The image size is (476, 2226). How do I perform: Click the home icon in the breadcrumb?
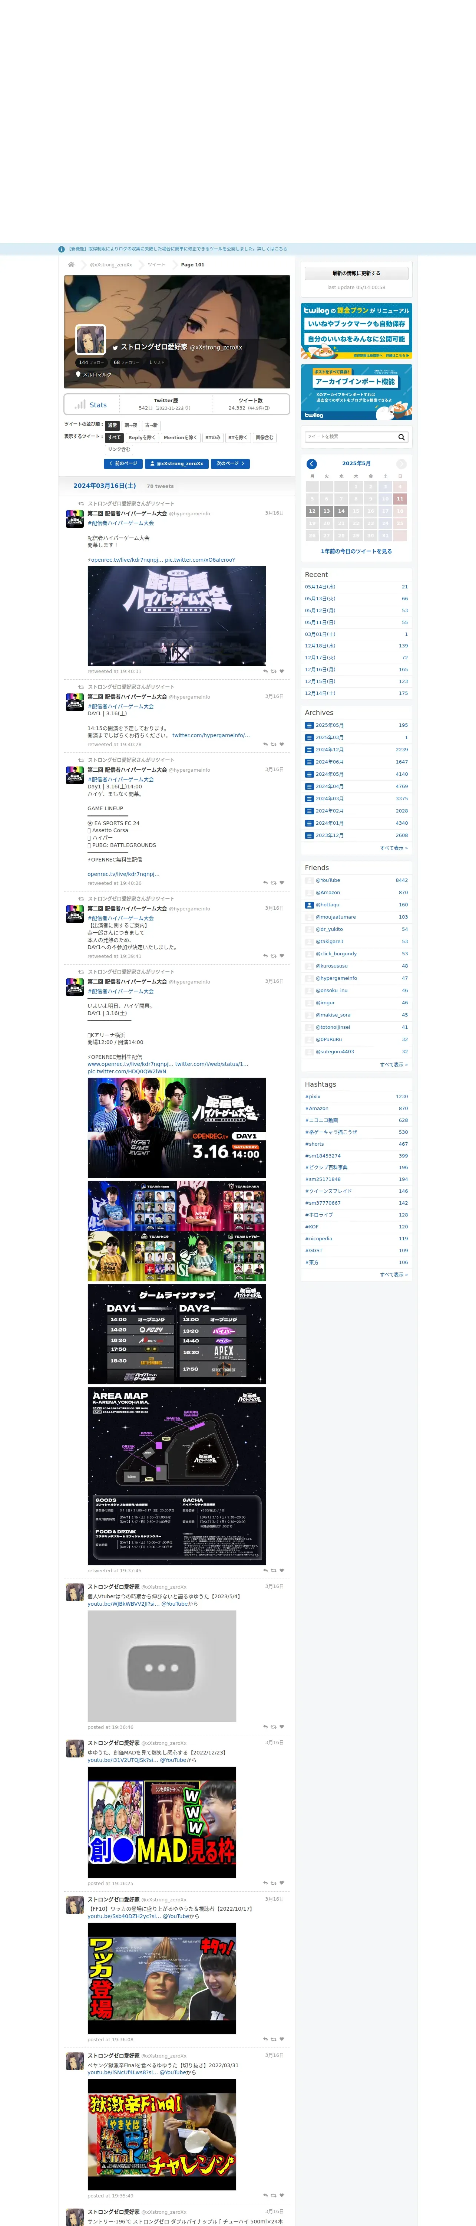[71, 265]
